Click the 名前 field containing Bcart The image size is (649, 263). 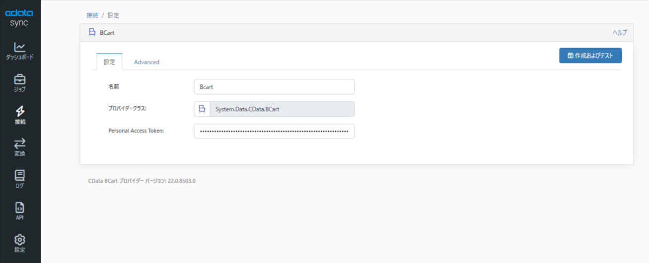274,87
